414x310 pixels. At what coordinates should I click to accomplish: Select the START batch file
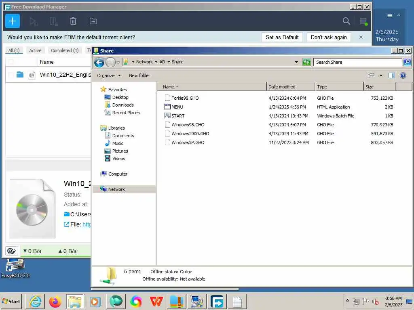178,116
